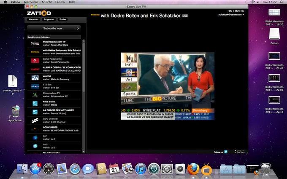287x179 pixels.
Task: Select the Bloomberg channel logo in list
Action: pos(35,52)
